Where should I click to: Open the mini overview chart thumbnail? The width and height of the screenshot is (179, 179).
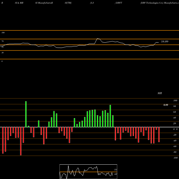coord(88,171)
